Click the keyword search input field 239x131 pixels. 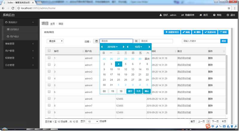click(x=201, y=41)
